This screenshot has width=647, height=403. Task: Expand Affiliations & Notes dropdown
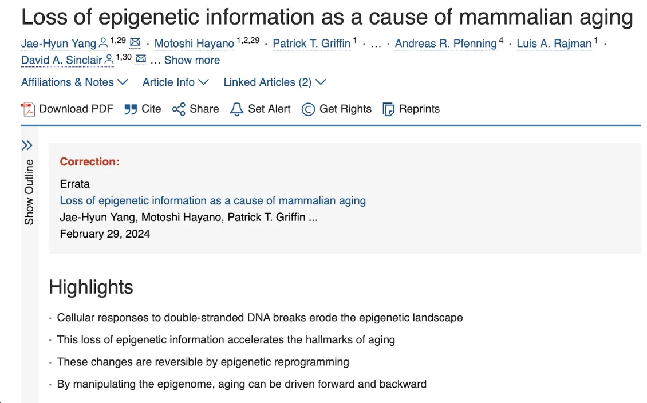74,82
